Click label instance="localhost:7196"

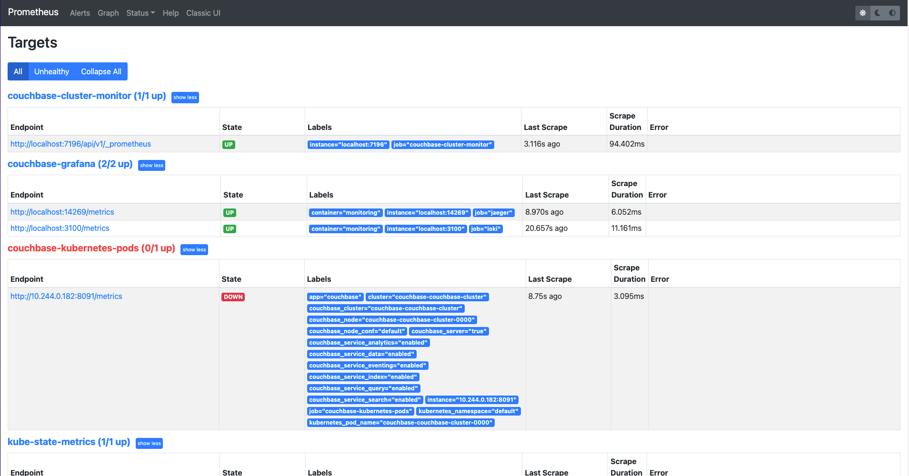(x=349, y=145)
